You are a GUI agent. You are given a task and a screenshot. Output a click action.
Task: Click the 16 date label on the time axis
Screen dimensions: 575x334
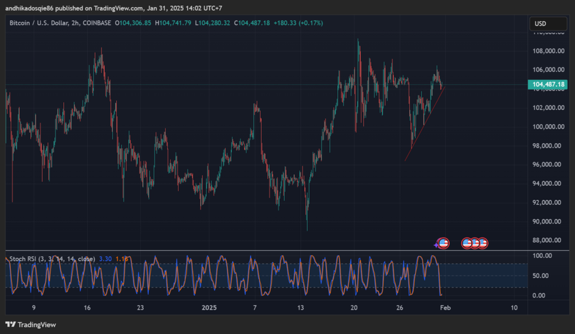point(87,308)
